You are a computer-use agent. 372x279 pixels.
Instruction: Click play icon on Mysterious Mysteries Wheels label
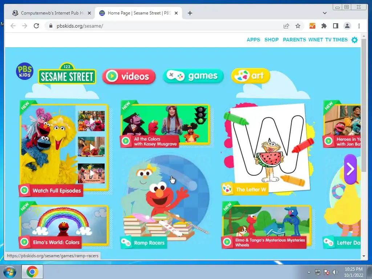227,242
